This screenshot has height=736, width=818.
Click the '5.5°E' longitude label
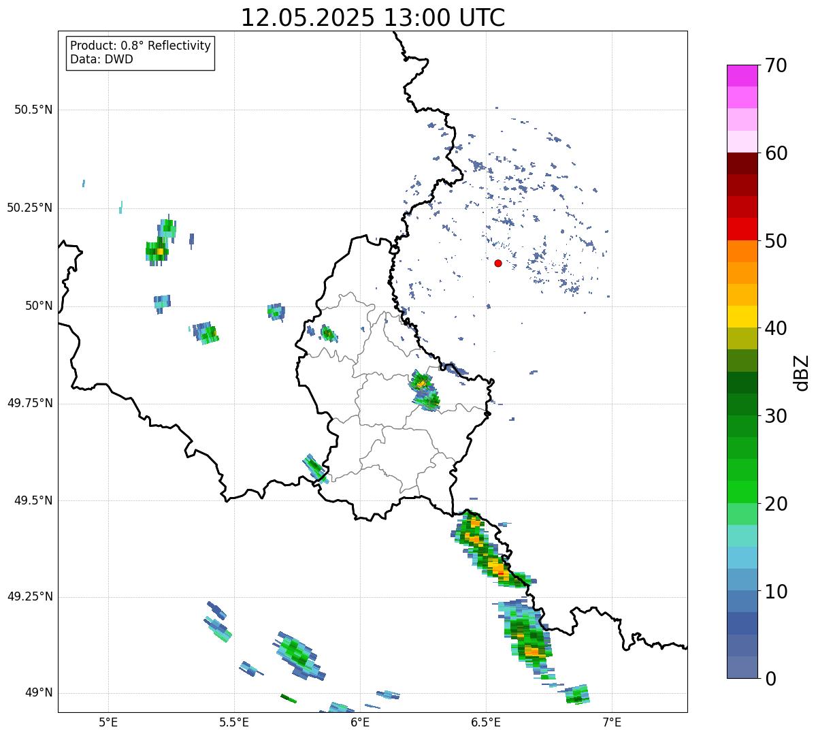234,722
